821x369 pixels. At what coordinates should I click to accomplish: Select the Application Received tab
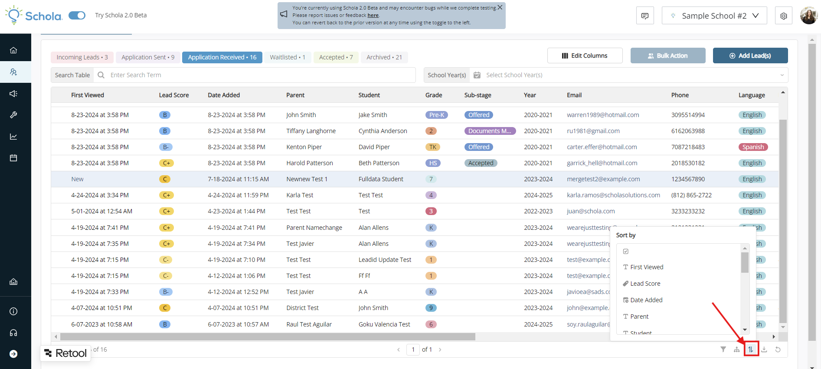[x=222, y=57]
